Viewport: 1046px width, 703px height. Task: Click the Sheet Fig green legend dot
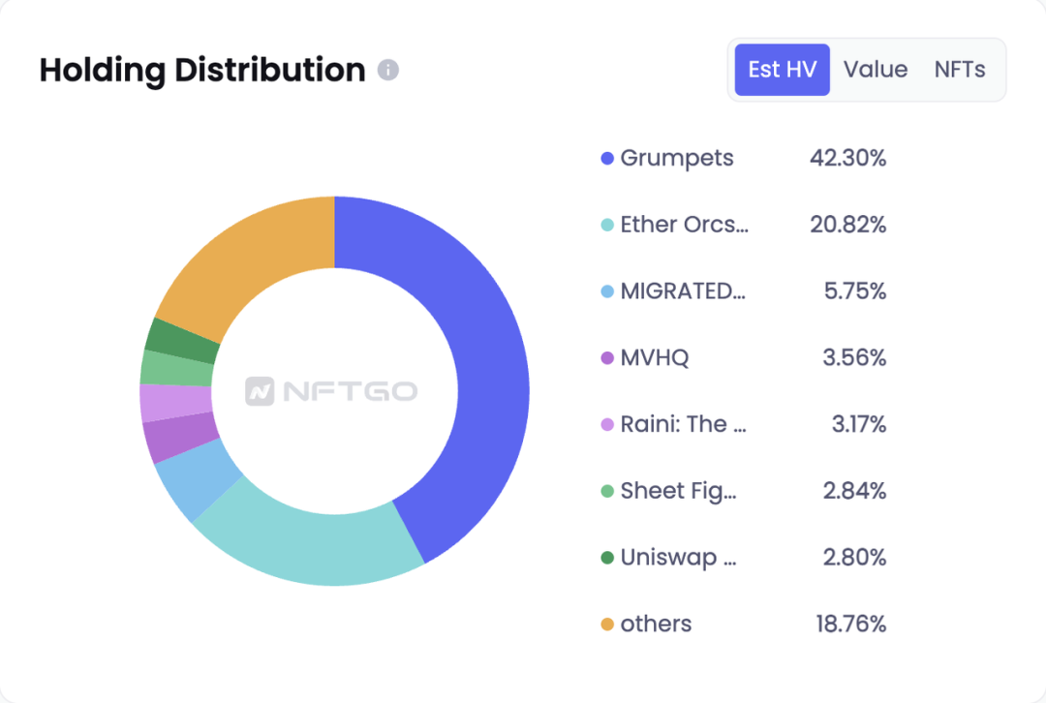[607, 491]
